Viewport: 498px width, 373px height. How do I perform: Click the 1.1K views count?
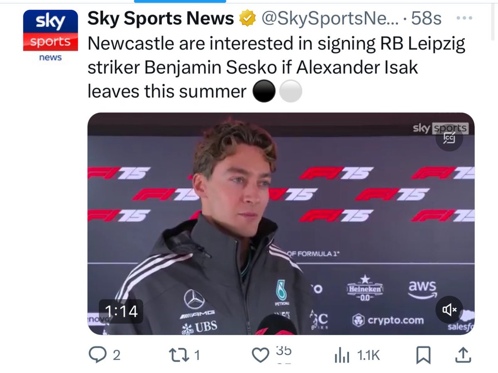coord(369,356)
